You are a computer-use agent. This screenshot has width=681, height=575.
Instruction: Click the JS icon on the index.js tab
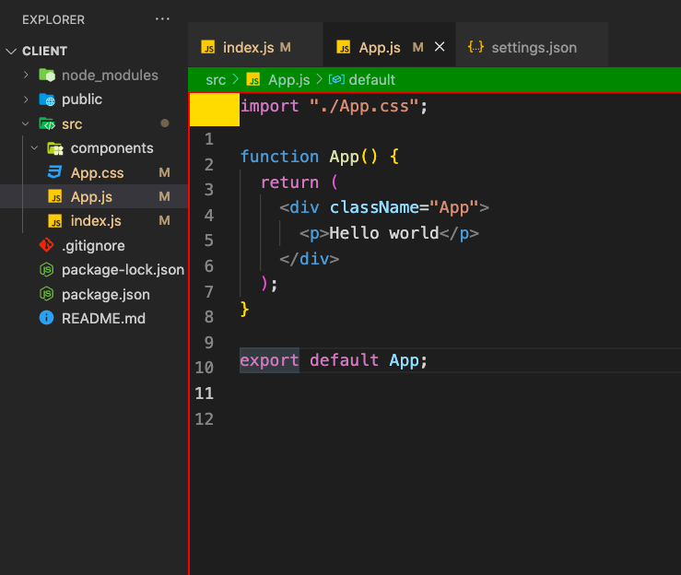208,47
